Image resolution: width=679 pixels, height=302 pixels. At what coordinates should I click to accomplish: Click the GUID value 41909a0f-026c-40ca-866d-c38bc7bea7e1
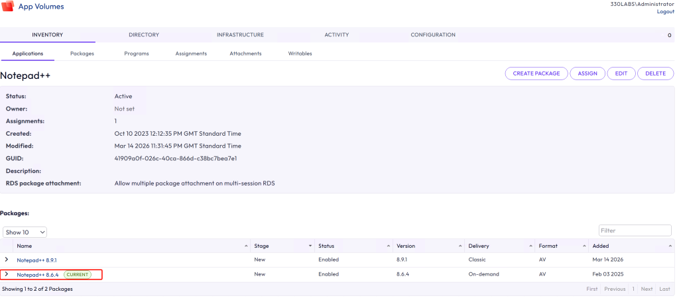(175, 158)
